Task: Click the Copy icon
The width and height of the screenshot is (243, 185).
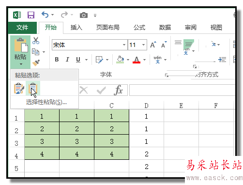Action: tap(35, 52)
